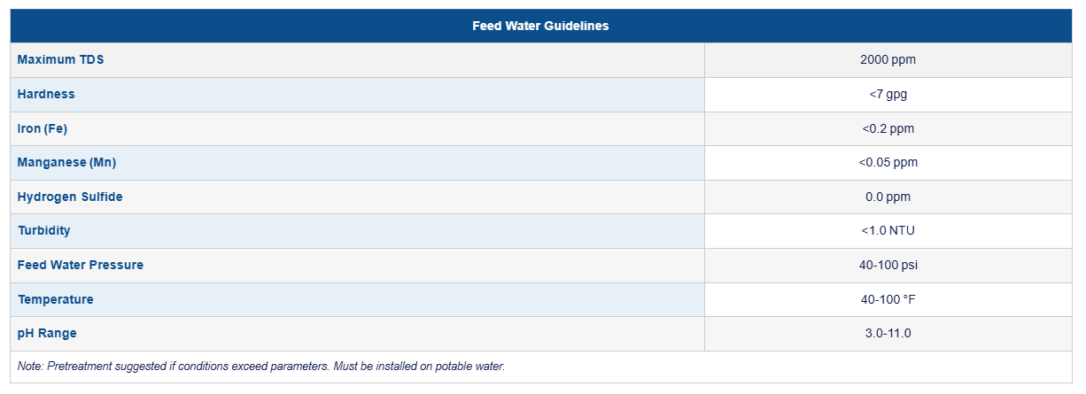The height and width of the screenshot is (394, 1086).
Task: Select the Turbidity row label
Action: pyautogui.click(x=44, y=230)
